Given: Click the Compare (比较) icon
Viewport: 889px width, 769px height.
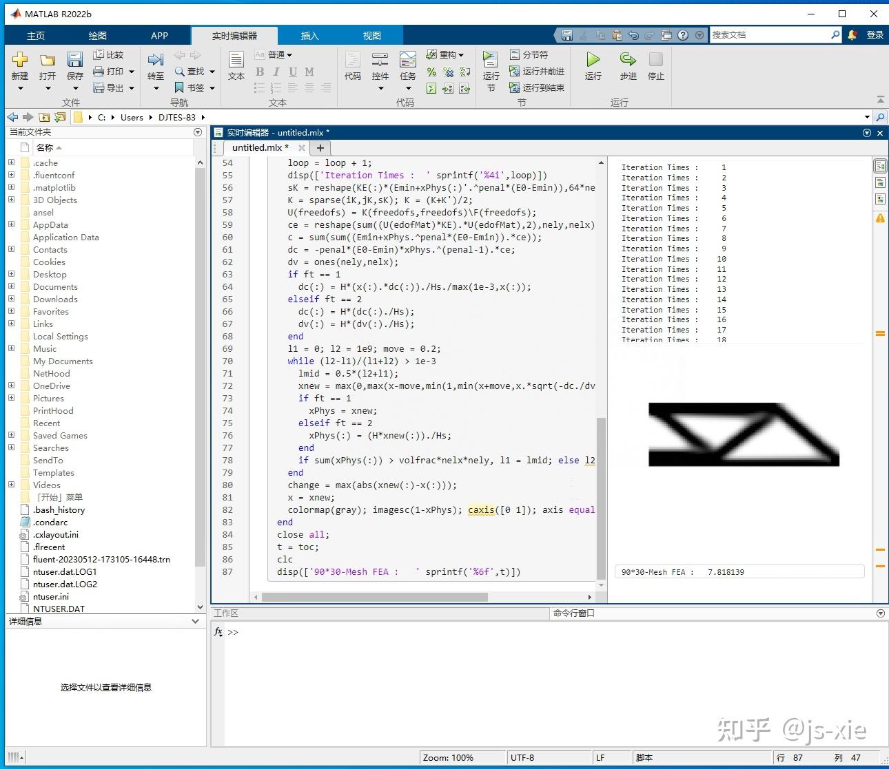Looking at the screenshot, I should pyautogui.click(x=108, y=54).
